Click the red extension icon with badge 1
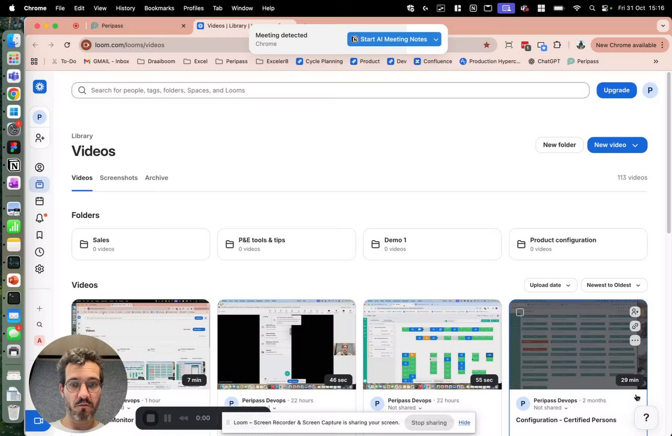The image size is (672, 436). pyautogui.click(x=526, y=46)
